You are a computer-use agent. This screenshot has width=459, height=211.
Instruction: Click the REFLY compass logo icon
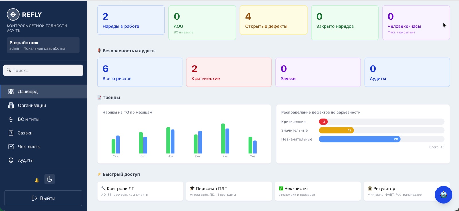coord(13,14)
